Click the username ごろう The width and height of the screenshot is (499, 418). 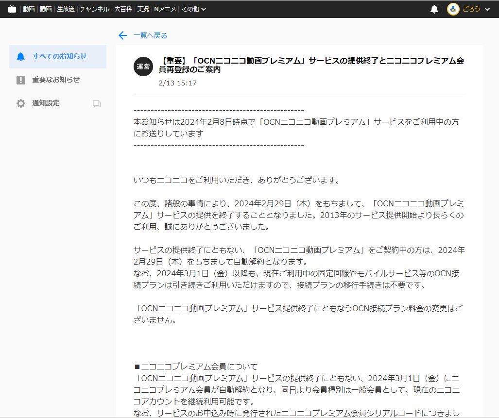point(471,9)
